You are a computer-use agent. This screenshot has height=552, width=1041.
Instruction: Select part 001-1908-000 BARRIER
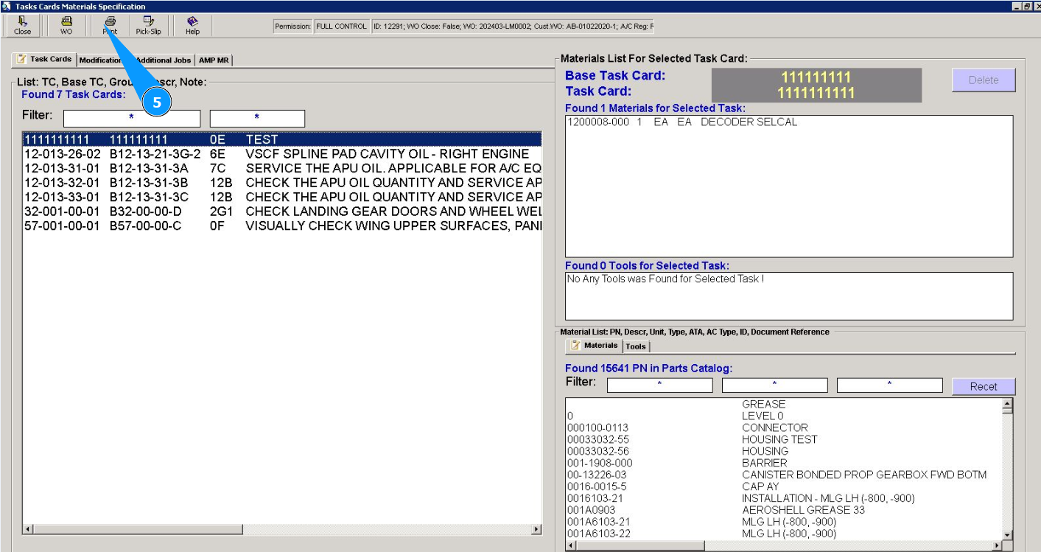(x=784, y=463)
